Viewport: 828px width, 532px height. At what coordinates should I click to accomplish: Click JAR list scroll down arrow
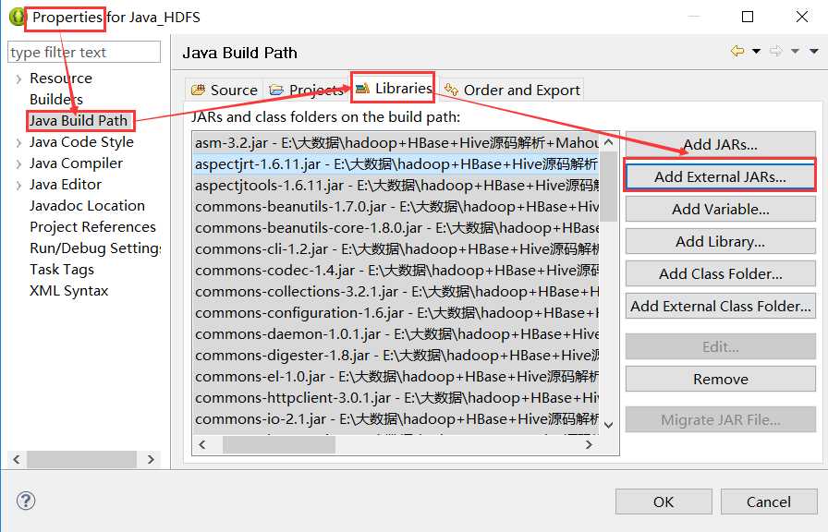pyautogui.click(x=609, y=425)
